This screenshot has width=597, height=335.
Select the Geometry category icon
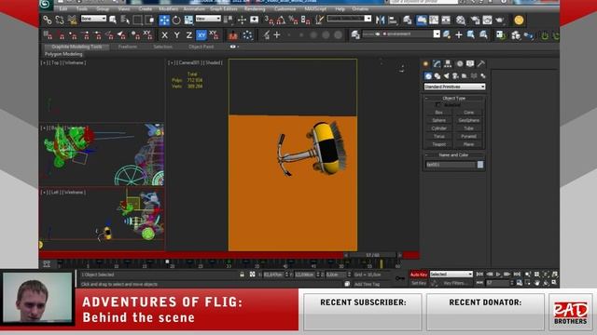point(428,76)
